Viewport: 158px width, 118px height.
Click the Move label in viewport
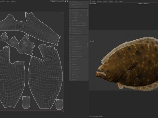pyautogui.click(x=91, y=41)
